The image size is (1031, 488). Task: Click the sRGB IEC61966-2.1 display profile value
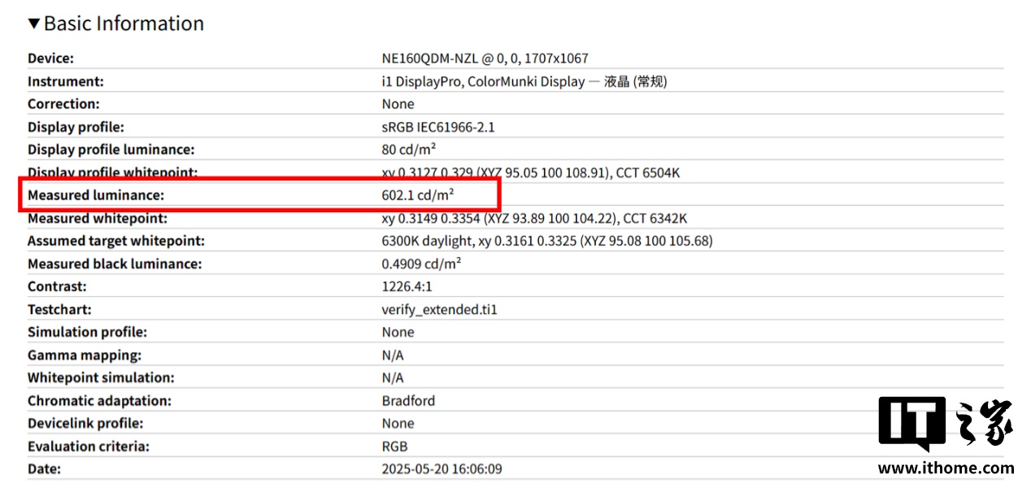coord(438,127)
